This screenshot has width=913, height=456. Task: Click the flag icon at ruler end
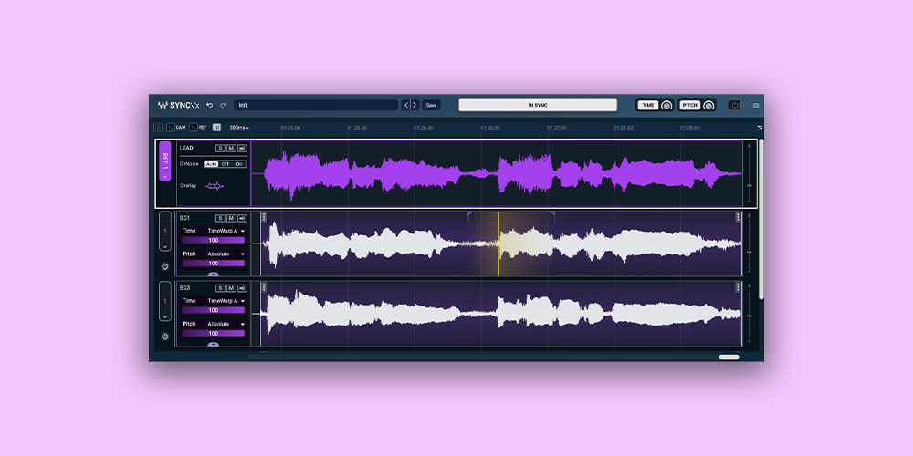(x=760, y=128)
